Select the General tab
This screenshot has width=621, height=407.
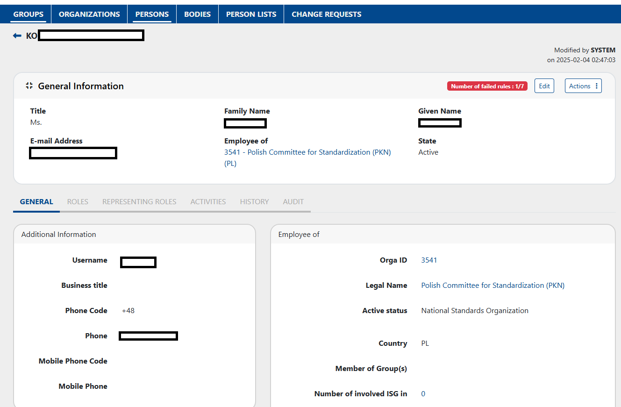[36, 202]
